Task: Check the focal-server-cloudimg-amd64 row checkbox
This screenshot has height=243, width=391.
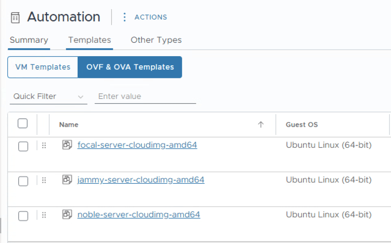Action: (23, 146)
